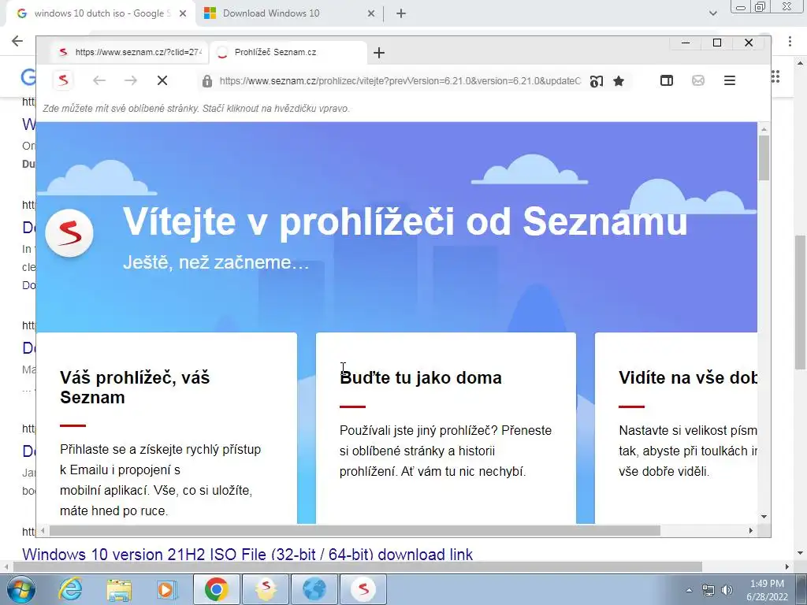Click the clock showing 1:49 PM
The height and width of the screenshot is (605, 807).
point(767,590)
